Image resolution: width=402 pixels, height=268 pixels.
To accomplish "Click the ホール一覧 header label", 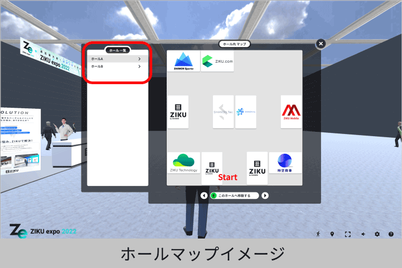I will coord(118,50).
